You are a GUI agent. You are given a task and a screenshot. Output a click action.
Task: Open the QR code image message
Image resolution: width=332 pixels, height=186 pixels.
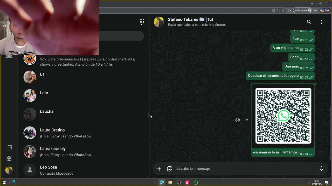click(x=283, y=116)
